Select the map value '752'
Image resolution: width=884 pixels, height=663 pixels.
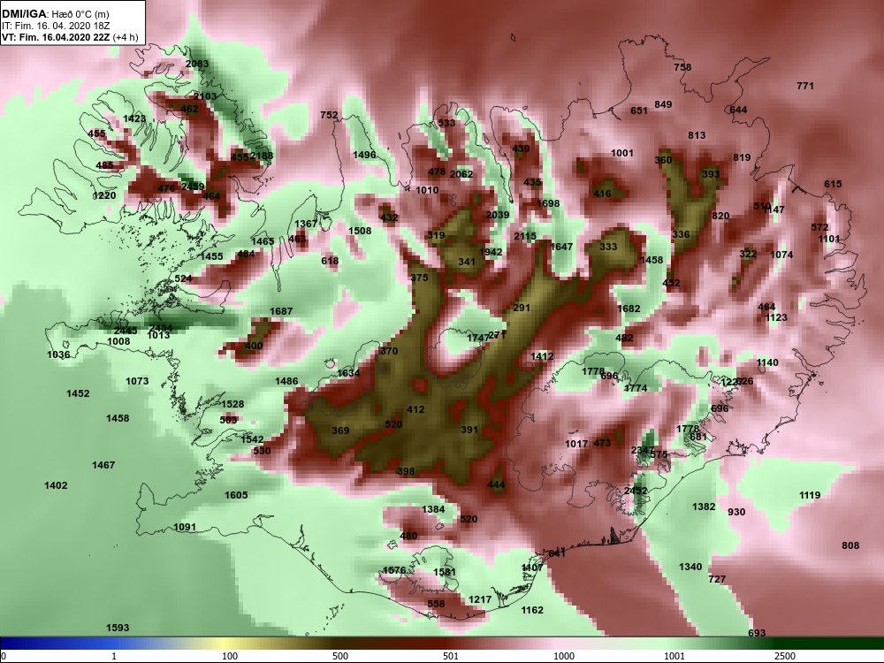329,115
